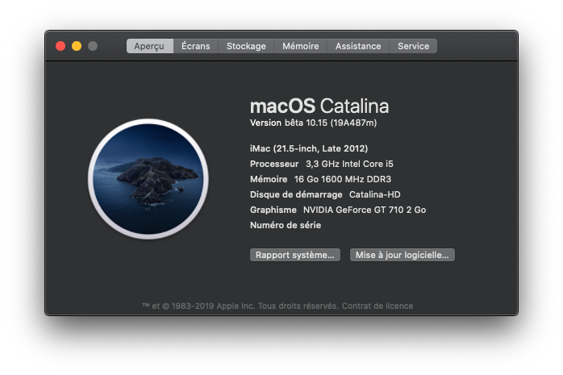This screenshot has width=563, height=375.
Task: Click Mise à jour logicielle button
Action: pyautogui.click(x=402, y=255)
